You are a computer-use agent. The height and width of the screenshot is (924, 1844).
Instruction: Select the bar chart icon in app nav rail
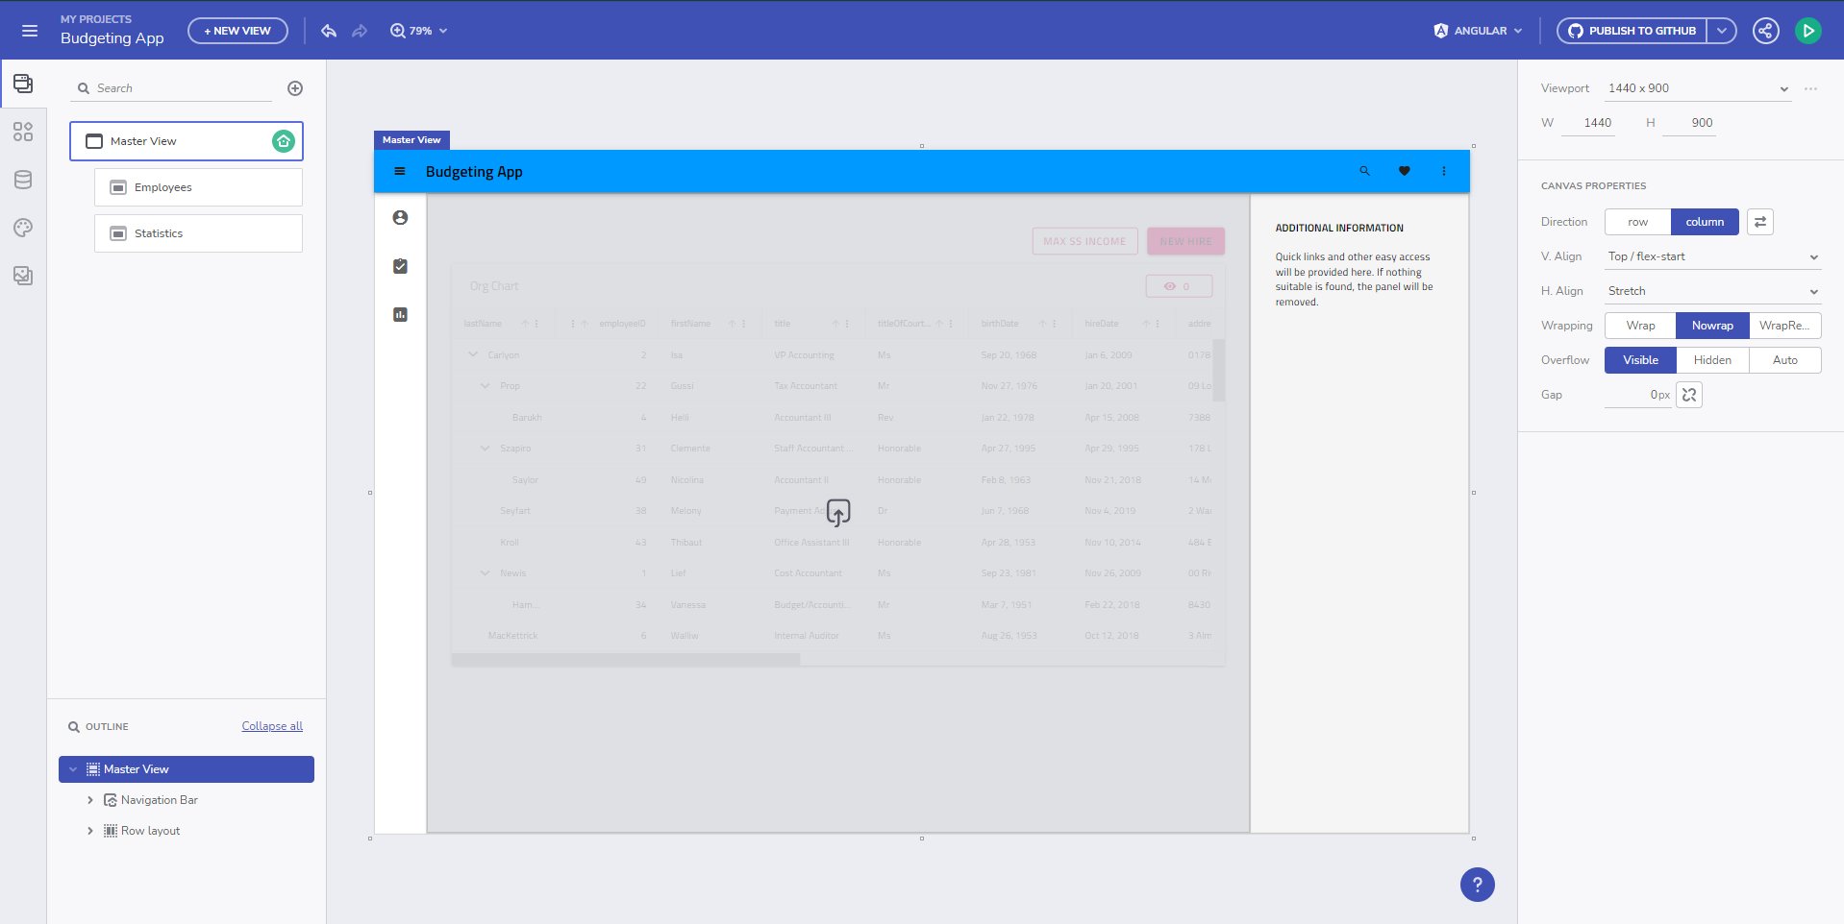400,314
